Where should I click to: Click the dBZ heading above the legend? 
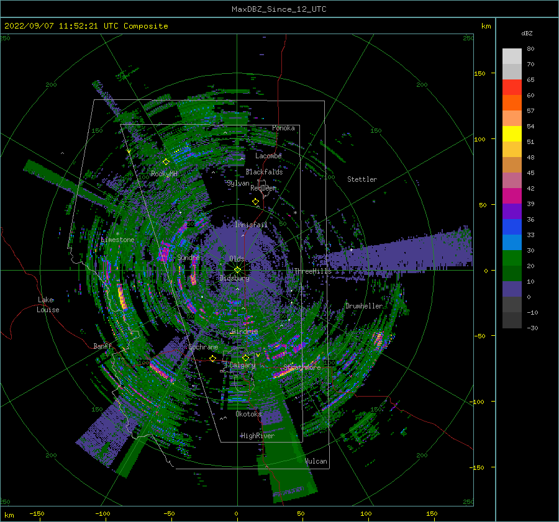click(x=527, y=33)
